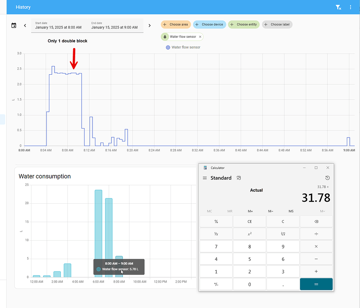360x308 pixels.
Task: Go to previous time period with left chevron
Action: (x=25, y=25)
